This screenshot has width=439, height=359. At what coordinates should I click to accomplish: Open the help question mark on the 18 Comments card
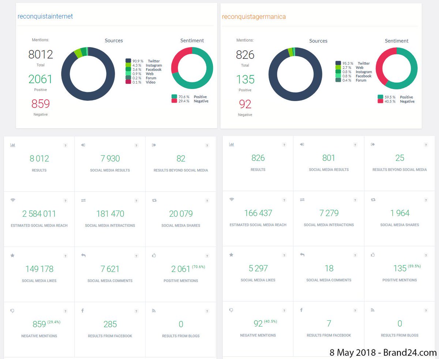point(355,255)
